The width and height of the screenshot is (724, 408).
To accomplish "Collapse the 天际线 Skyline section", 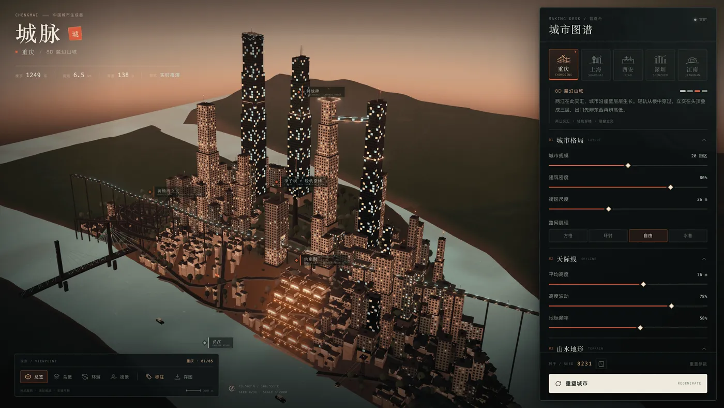I will pyautogui.click(x=704, y=259).
